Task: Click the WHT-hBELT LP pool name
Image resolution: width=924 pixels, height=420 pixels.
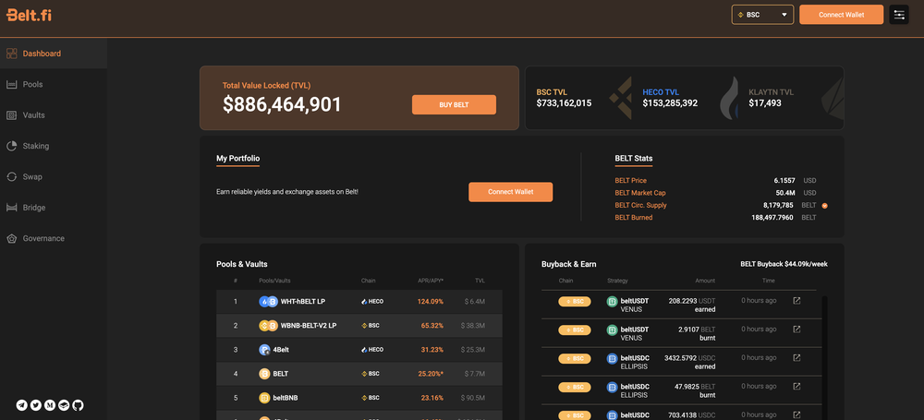Action: tap(303, 302)
